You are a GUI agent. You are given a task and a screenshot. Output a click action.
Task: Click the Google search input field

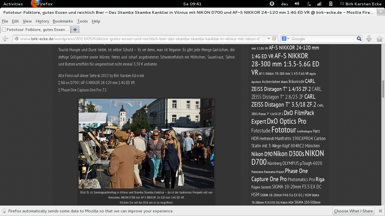click(323, 39)
